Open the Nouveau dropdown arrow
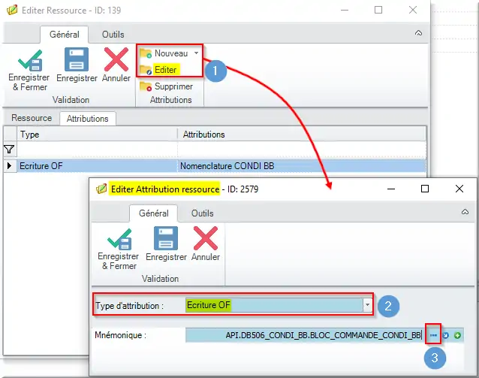This screenshot has height=378, width=479. click(x=197, y=53)
